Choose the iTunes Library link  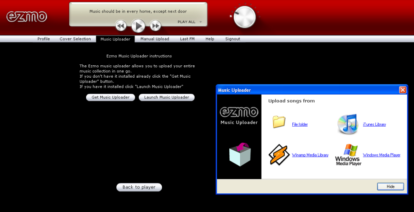point(374,124)
